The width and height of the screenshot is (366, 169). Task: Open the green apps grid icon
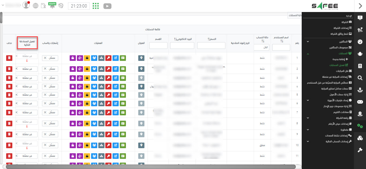point(95,6)
